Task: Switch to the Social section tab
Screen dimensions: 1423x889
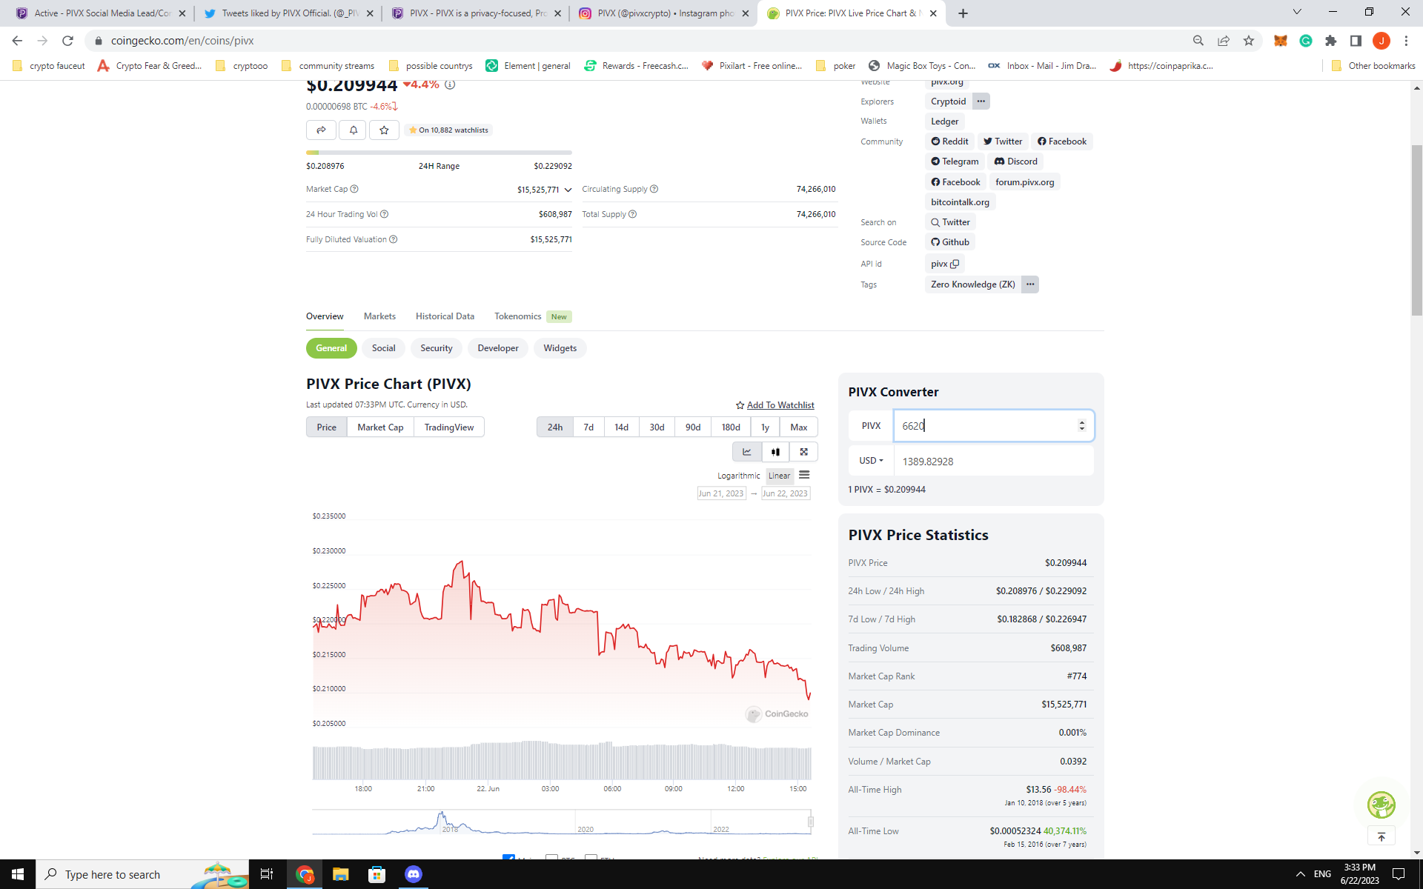Action: [x=383, y=348]
